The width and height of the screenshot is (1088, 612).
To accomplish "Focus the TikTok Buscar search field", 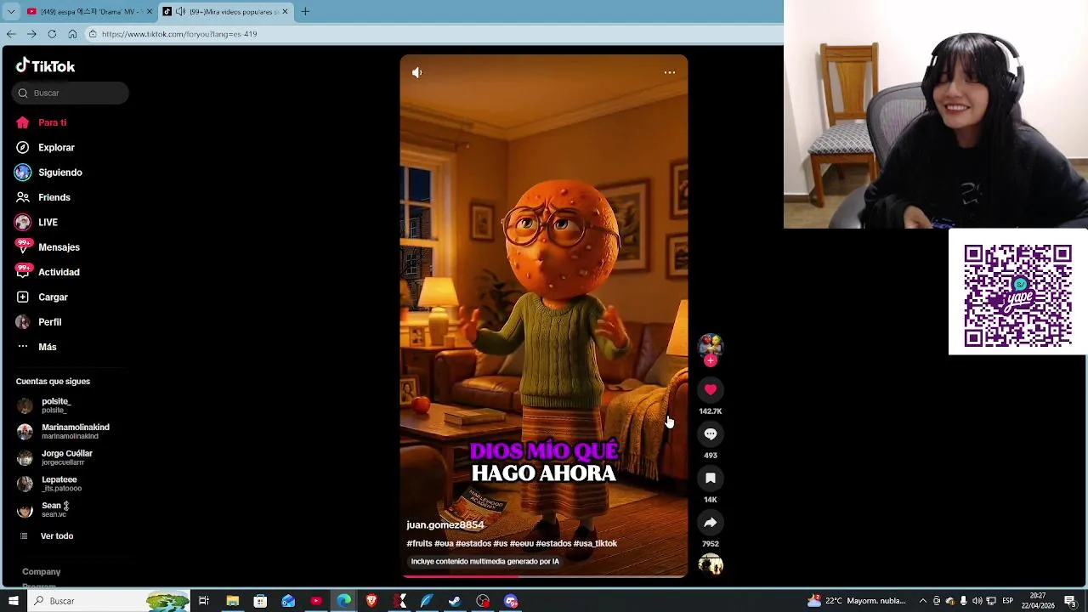I will (x=71, y=93).
